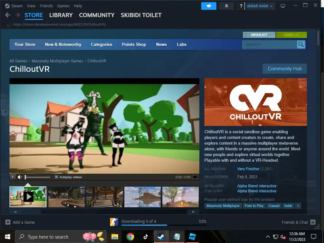
Task: Click All Games breadcrumb link
Action: coord(18,61)
